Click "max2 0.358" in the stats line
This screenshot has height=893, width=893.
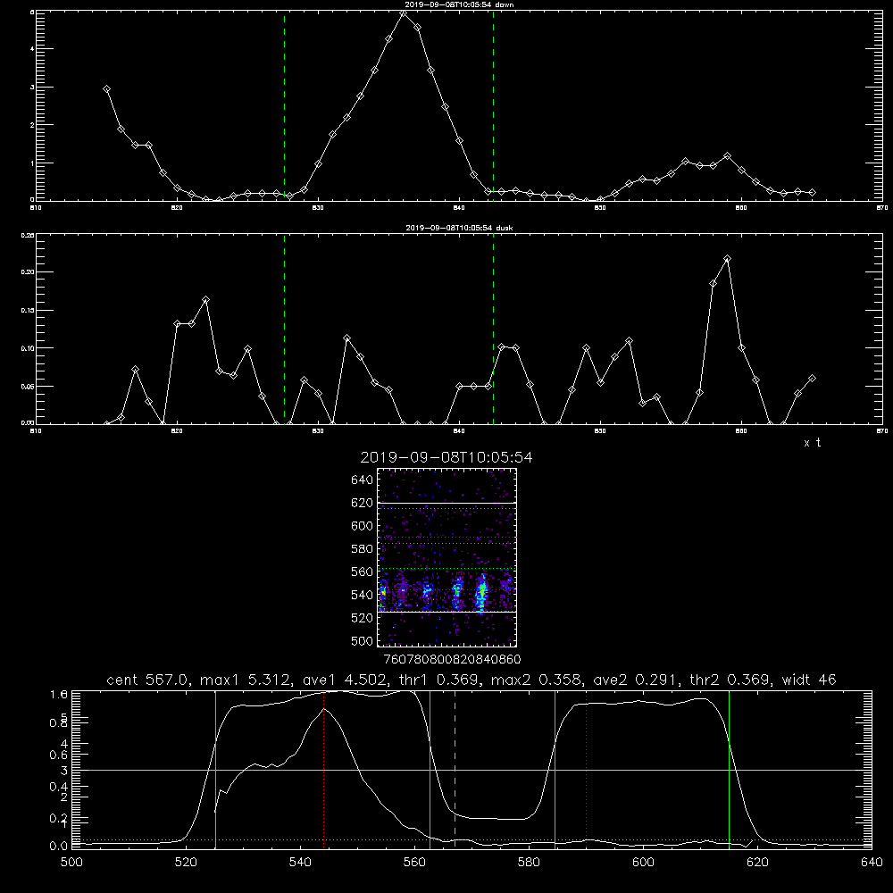pos(535,680)
